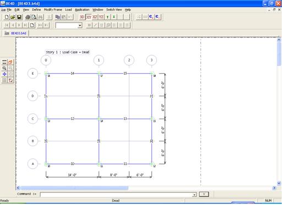This screenshot has height=205, width=284.
Task: Click the green down-arrow story button
Action: (114, 17)
